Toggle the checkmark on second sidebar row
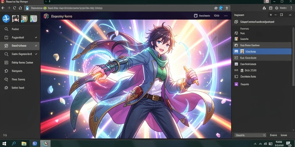 (36, 38)
